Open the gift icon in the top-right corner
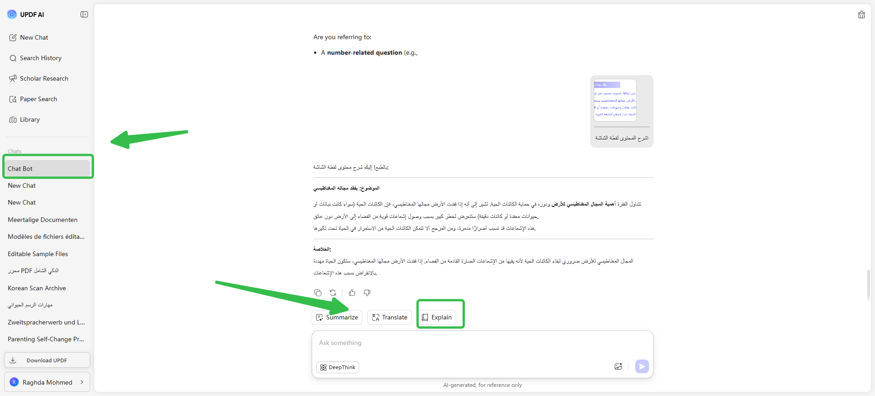The width and height of the screenshot is (875, 396). [861, 15]
